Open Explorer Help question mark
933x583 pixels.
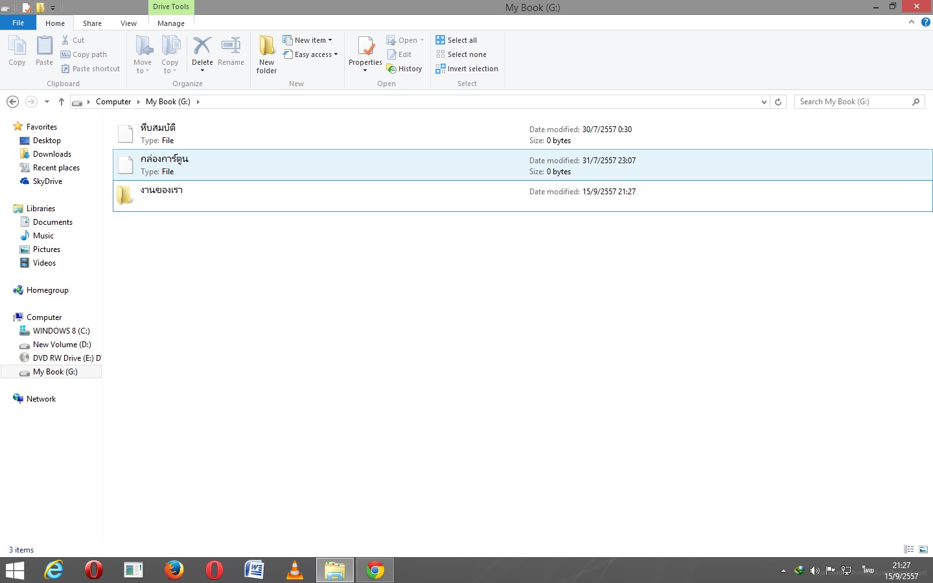926,22
